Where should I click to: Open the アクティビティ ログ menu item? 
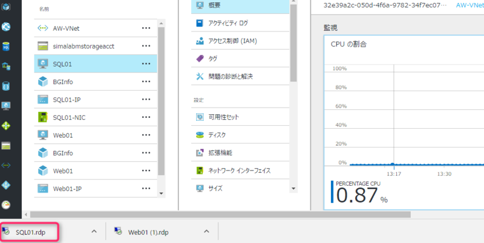click(240, 23)
